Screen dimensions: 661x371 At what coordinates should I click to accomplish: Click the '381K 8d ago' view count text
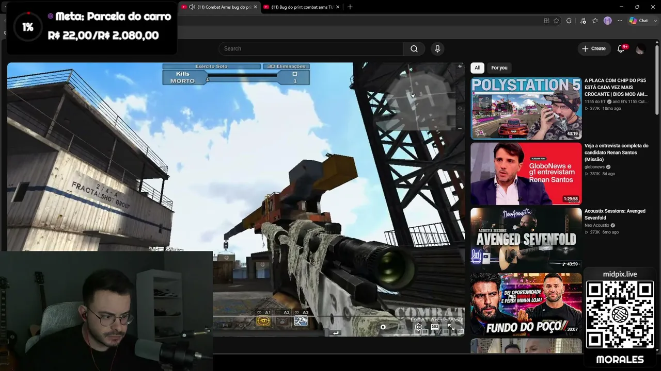[600, 174]
